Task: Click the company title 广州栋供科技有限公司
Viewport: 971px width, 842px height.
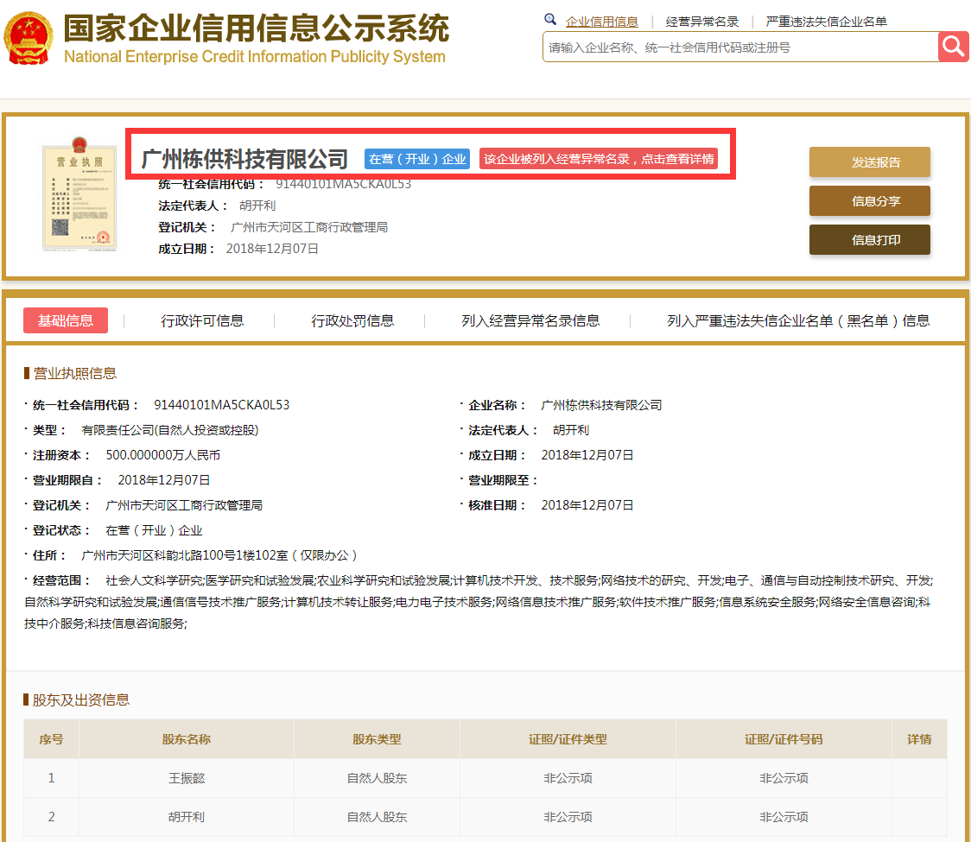Action: [244, 159]
